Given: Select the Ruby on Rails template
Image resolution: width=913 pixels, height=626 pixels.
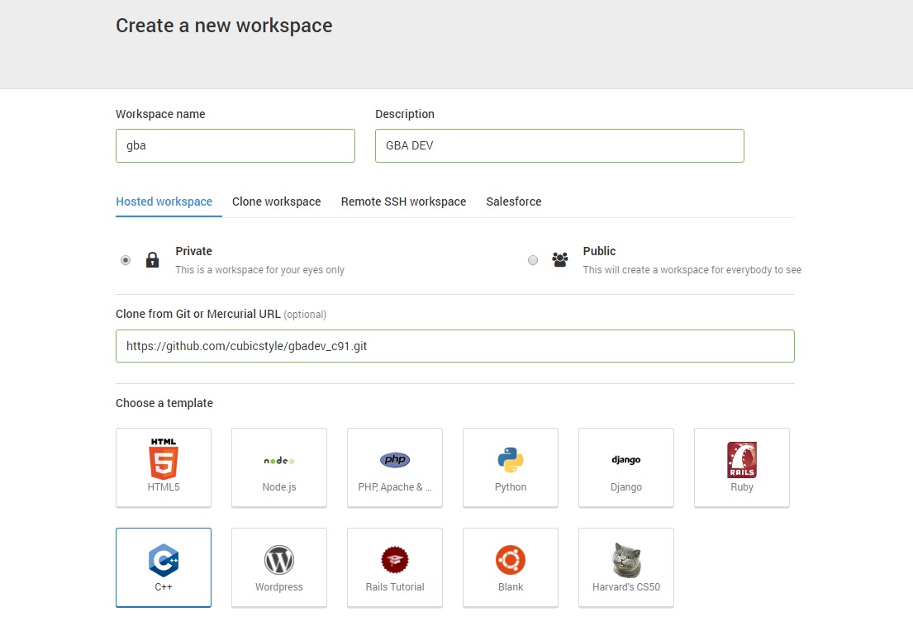Looking at the screenshot, I should pos(742,467).
